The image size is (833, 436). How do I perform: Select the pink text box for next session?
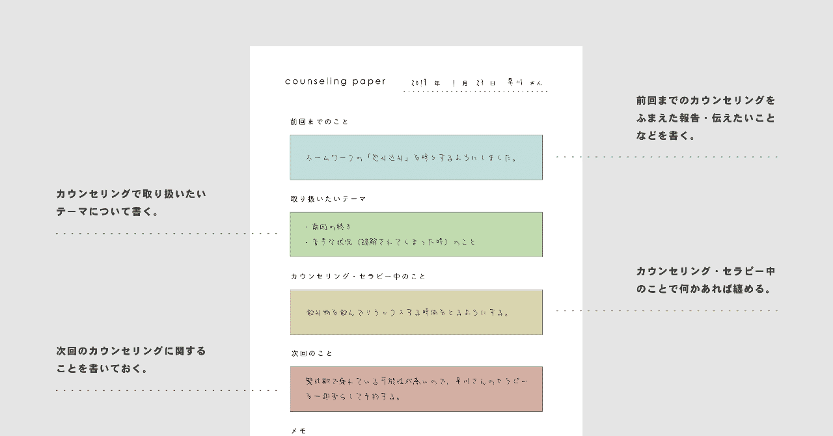[416, 389]
